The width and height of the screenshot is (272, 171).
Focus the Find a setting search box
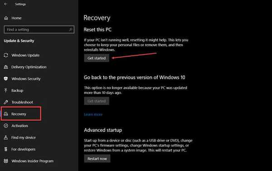coord(39,29)
